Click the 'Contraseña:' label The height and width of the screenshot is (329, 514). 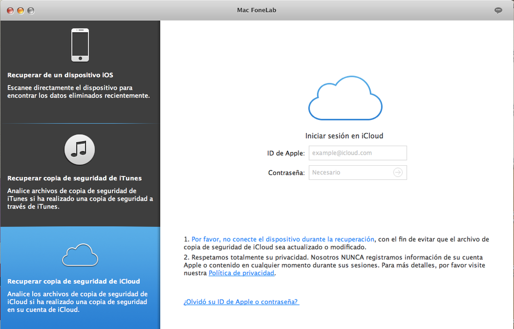[287, 173]
